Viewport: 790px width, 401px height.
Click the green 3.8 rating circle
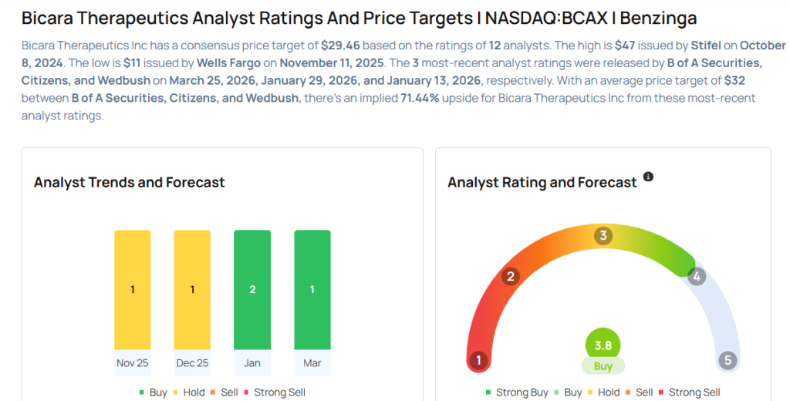[x=603, y=345]
